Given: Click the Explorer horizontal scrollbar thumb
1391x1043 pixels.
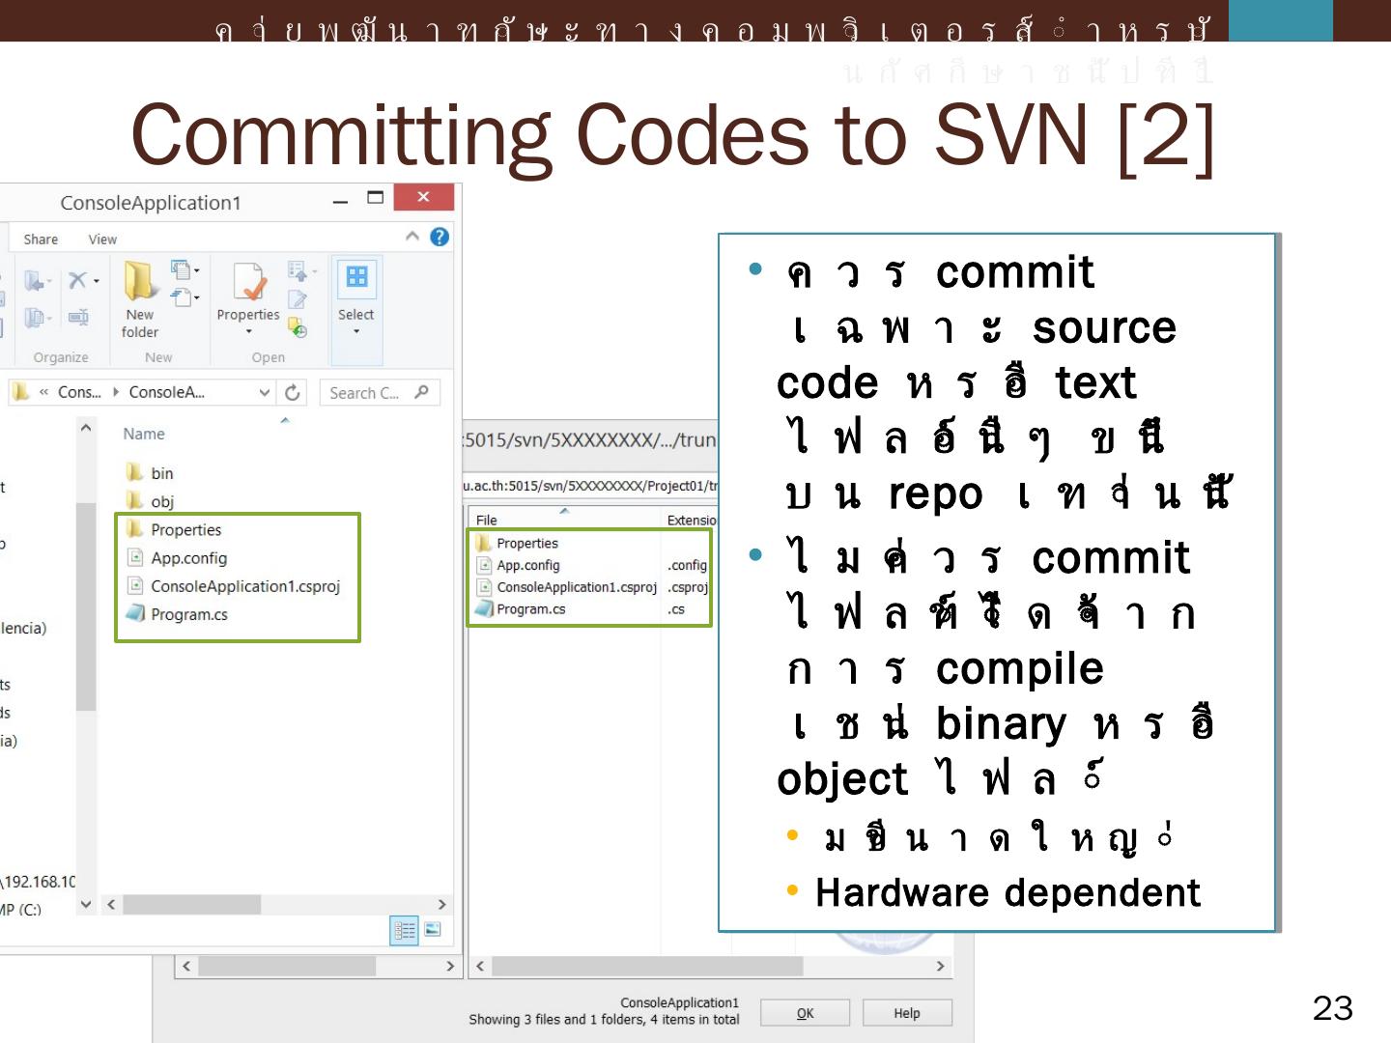Looking at the screenshot, I should click(x=191, y=905).
